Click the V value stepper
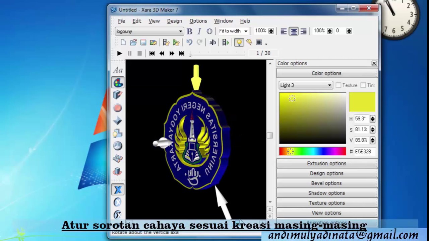429x241 pixels. (372, 140)
